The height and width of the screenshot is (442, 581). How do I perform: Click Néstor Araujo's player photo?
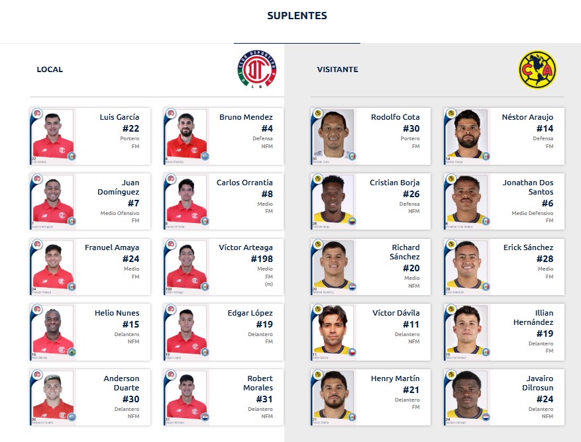pyautogui.click(x=467, y=136)
